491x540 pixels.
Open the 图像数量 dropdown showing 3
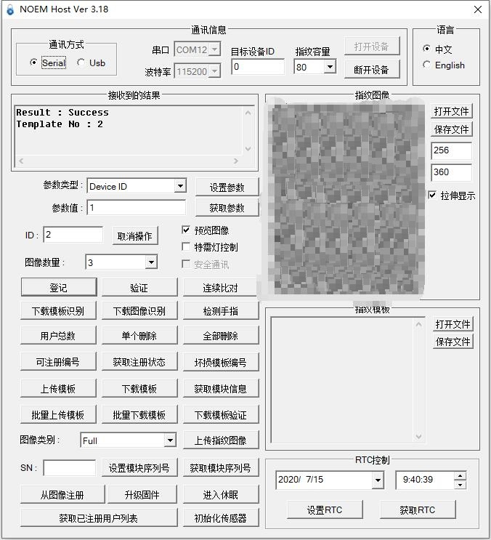151,262
